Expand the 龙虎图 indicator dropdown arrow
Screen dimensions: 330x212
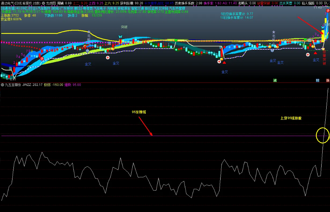[44, 3]
